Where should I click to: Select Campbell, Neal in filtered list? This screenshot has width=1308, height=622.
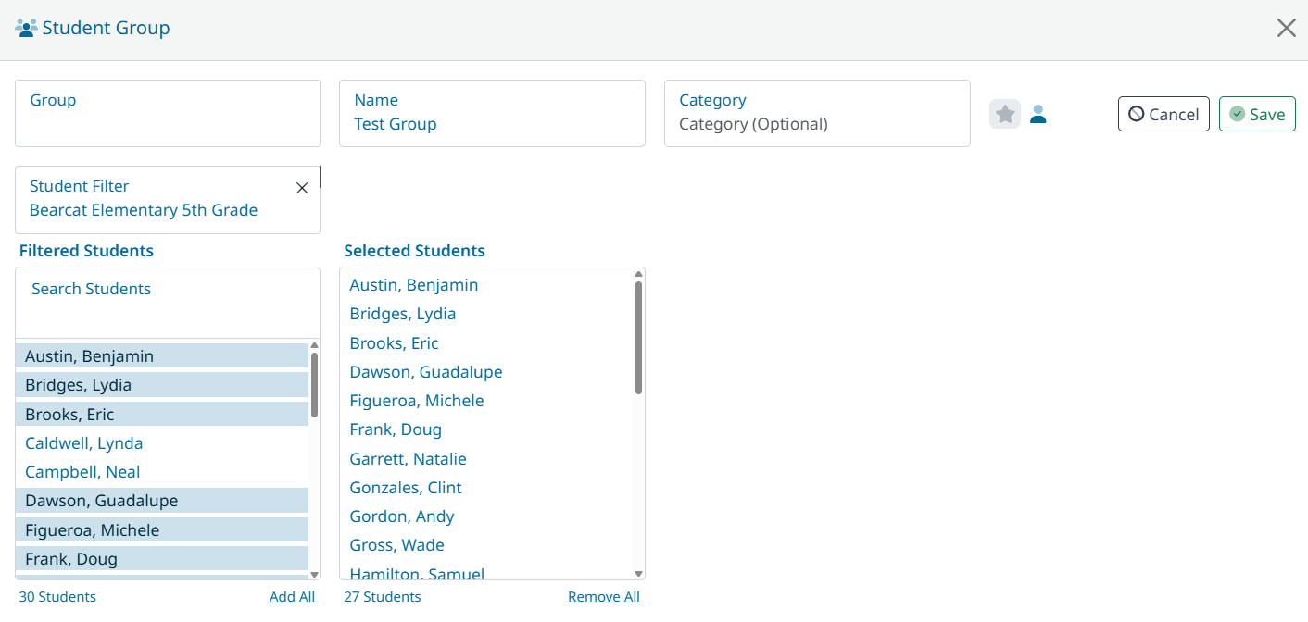click(x=82, y=472)
